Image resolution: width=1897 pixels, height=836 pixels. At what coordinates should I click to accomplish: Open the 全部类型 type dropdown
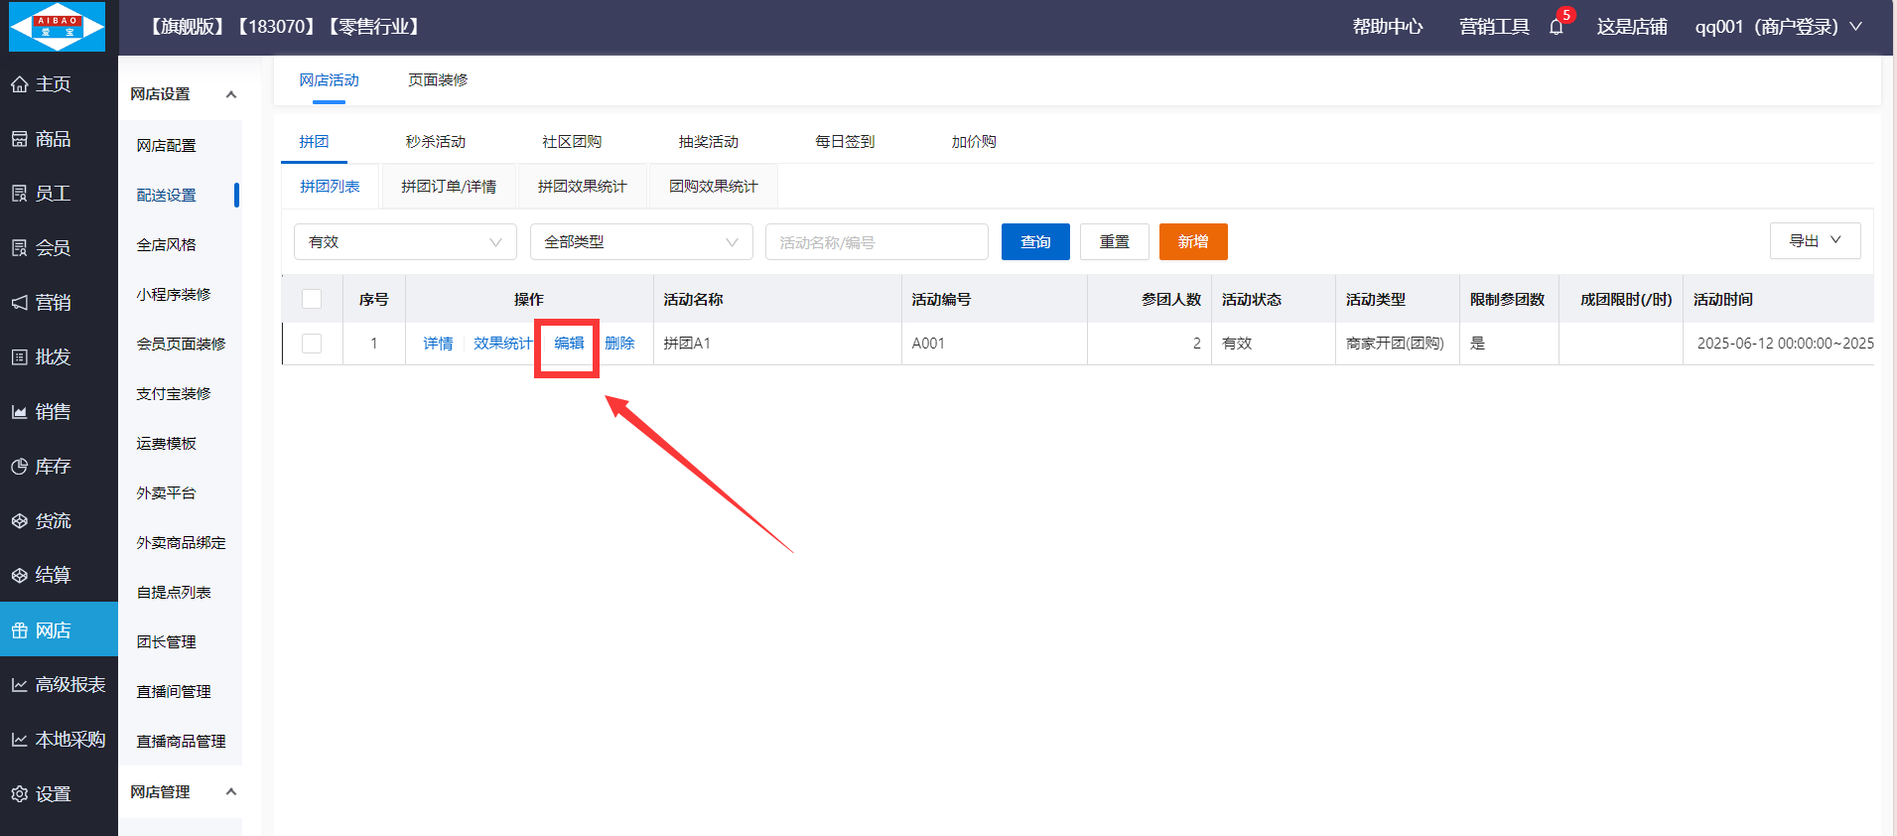tap(641, 242)
